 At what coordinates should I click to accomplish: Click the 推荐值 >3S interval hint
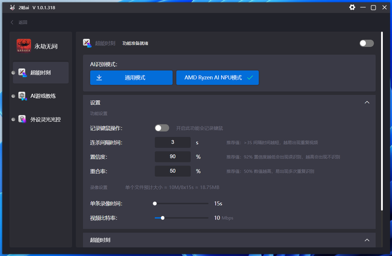[x=272, y=143]
